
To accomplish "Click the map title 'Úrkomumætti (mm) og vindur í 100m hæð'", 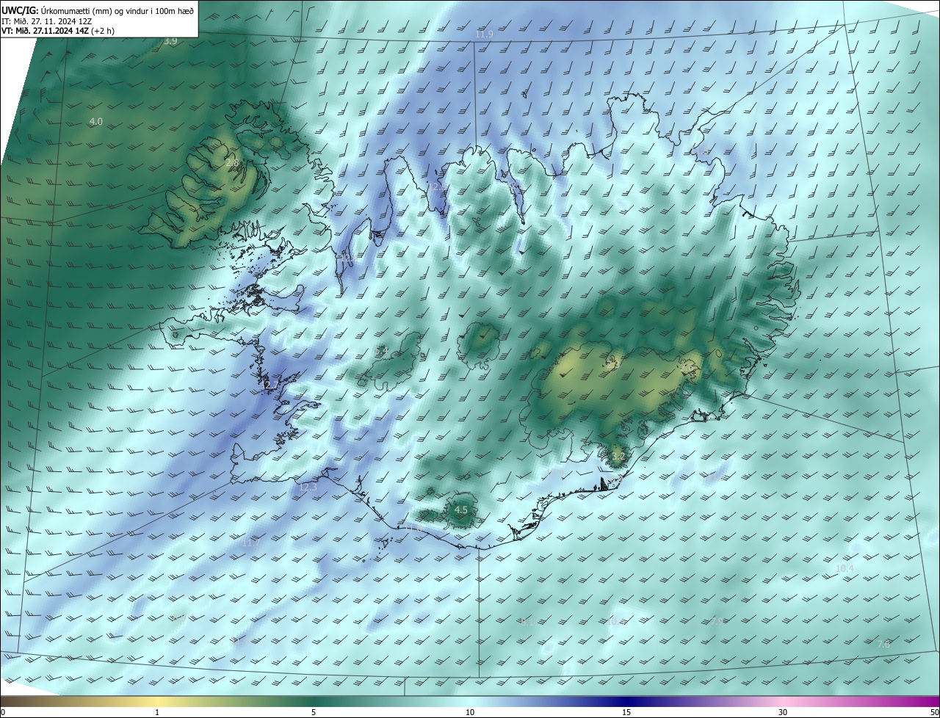I will 117,10.
